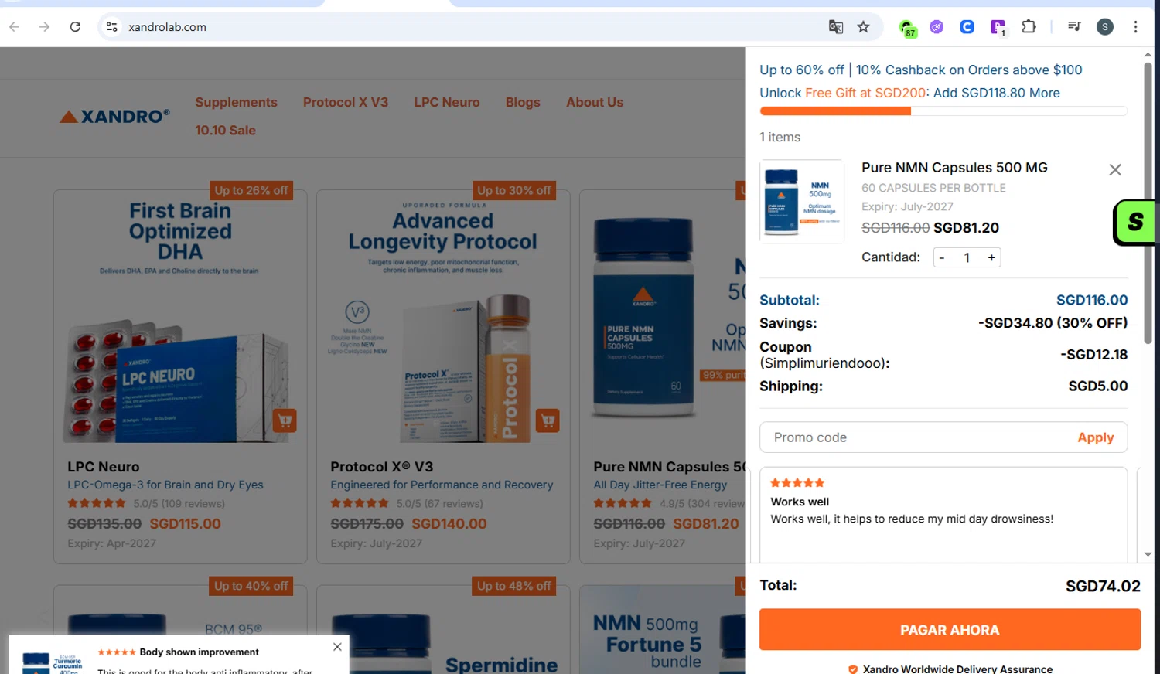
Task: Click the Up to 40% off badge
Action: (x=251, y=586)
